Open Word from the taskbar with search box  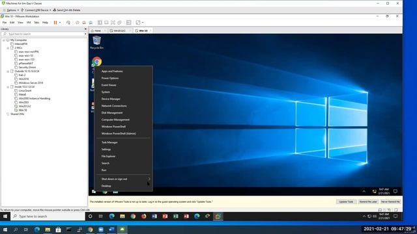(x=154, y=216)
